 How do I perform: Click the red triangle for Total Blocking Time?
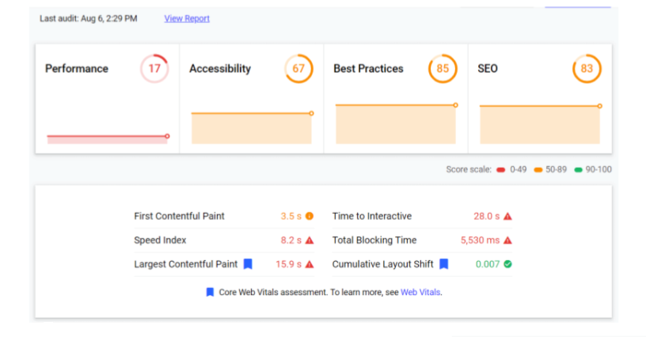coord(507,240)
